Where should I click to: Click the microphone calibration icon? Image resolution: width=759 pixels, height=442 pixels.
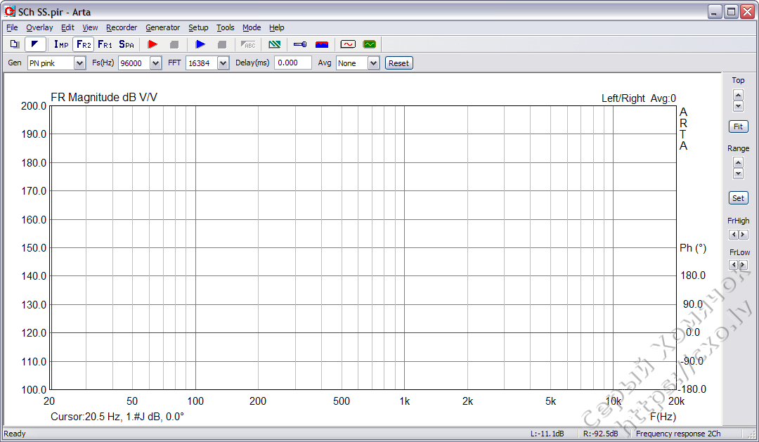pyautogui.click(x=299, y=44)
